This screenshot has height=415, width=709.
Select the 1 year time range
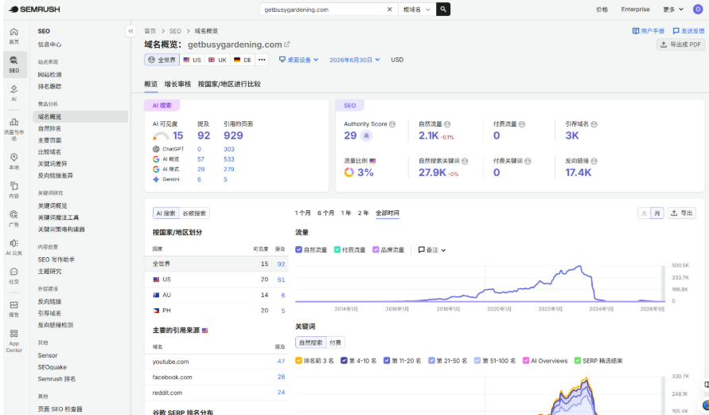coord(346,213)
